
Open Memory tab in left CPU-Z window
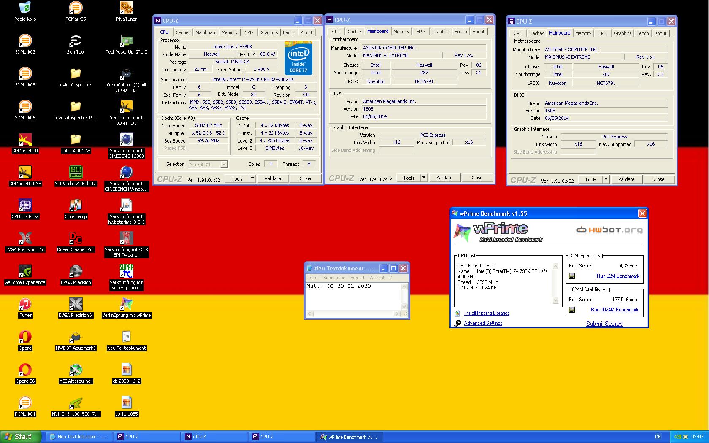pyautogui.click(x=230, y=32)
